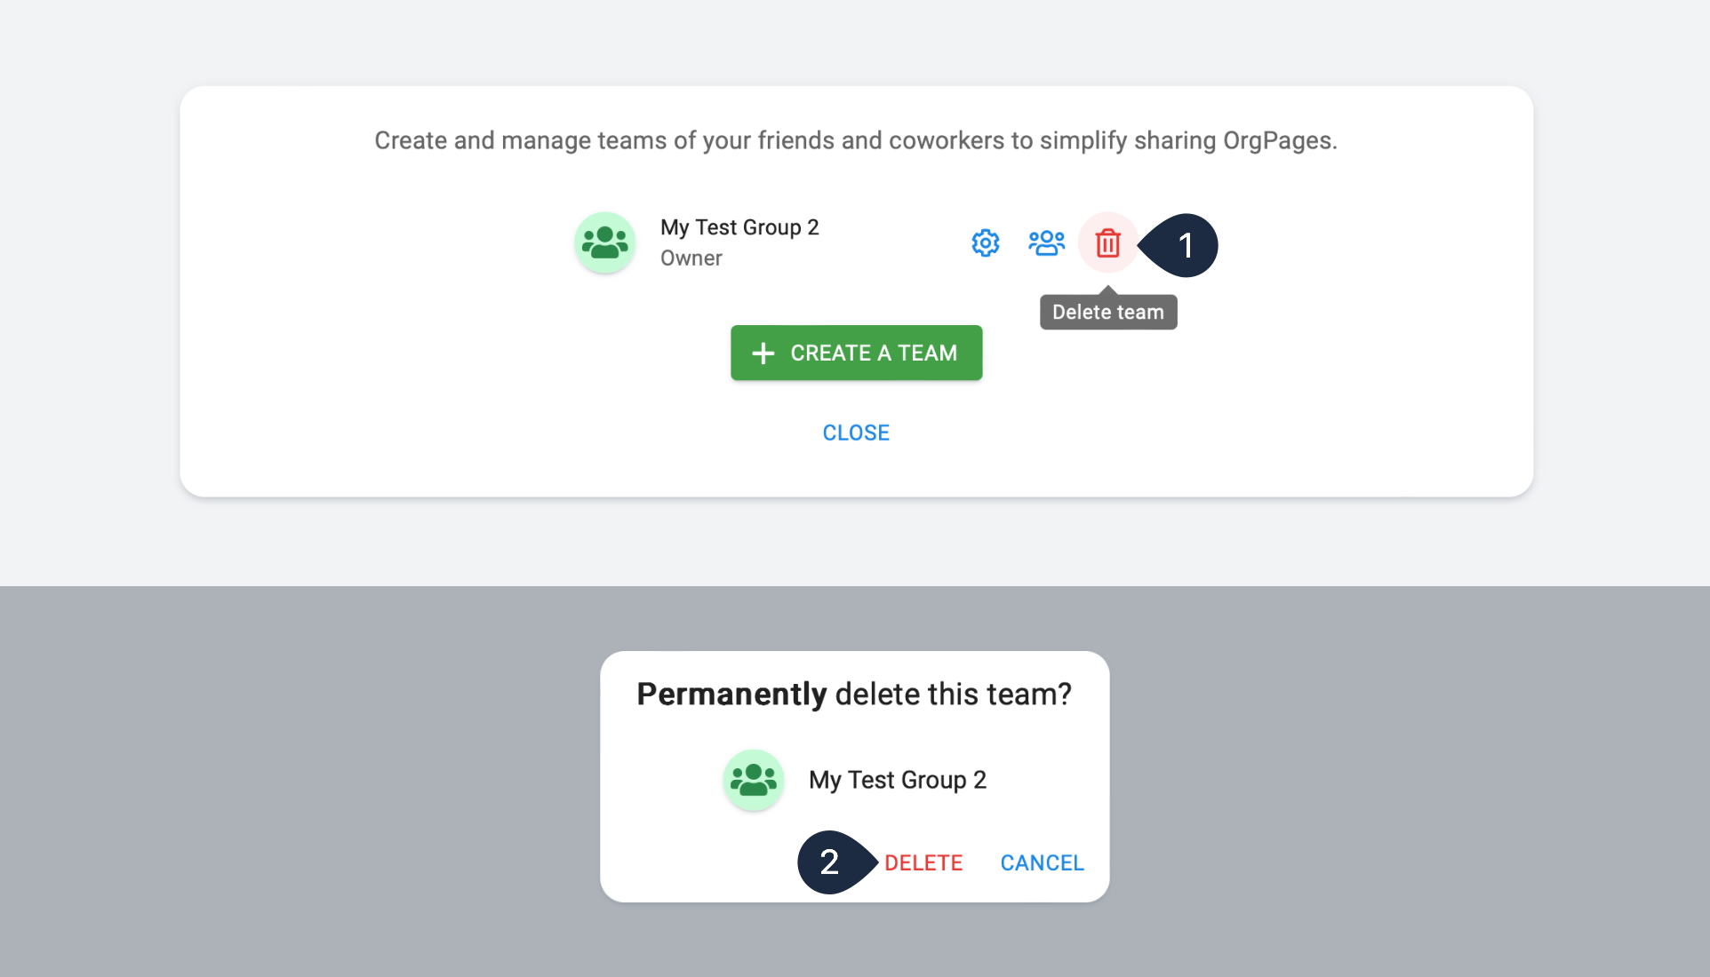1710x977 pixels.
Task: Click the "delete this team?" question text
Action: (954, 694)
